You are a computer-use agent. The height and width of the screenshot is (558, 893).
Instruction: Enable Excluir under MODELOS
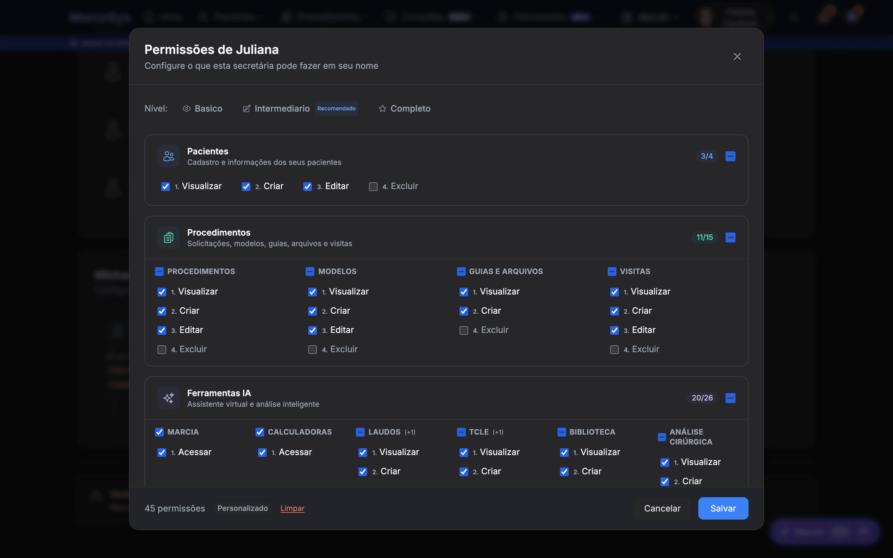click(312, 349)
